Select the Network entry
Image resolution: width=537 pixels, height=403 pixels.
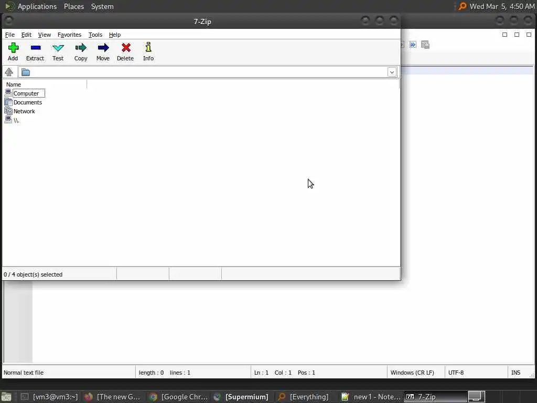(24, 111)
